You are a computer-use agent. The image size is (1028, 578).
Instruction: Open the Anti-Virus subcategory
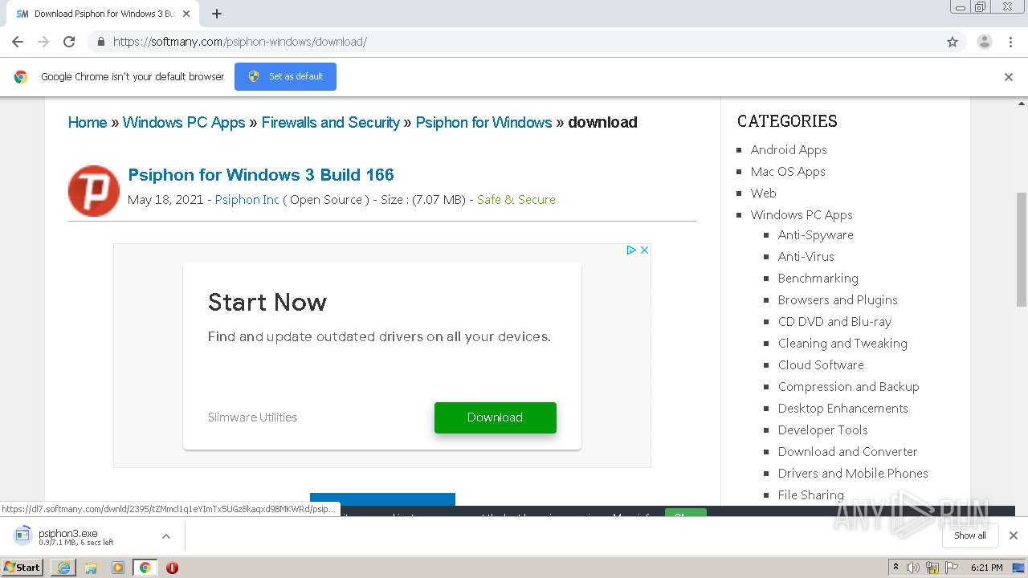coord(806,257)
